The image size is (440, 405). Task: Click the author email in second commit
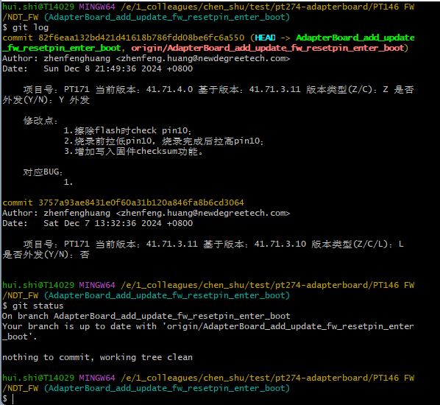pyautogui.click(x=203, y=213)
